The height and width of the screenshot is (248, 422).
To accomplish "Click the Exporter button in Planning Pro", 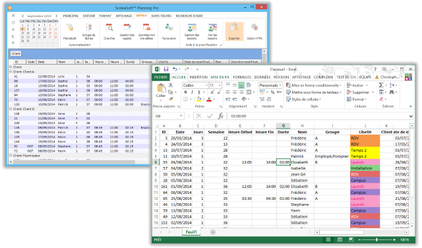I will 234,32.
